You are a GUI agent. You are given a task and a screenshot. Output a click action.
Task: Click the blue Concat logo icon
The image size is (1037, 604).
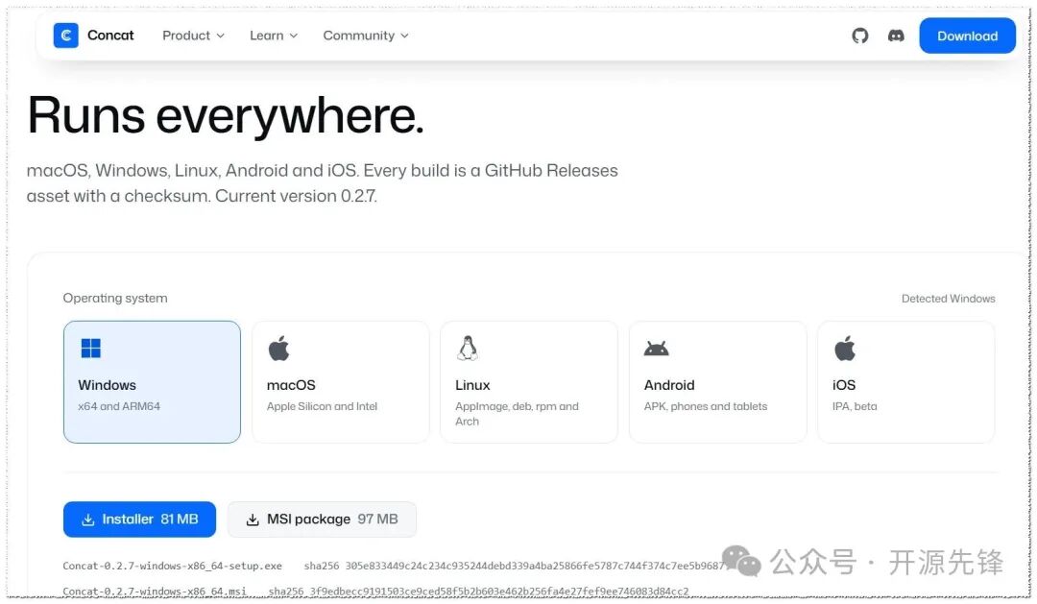(x=65, y=36)
